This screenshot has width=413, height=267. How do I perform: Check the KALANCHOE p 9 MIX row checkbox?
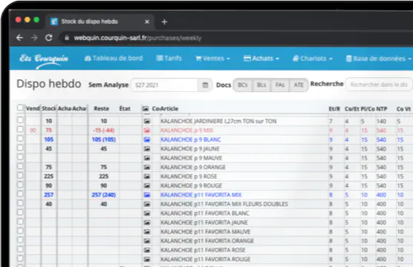click(20, 129)
